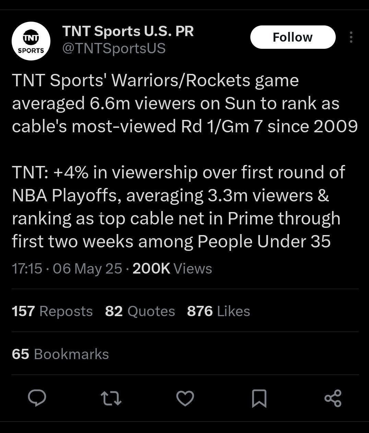Like the tweet with heart icon
The height and width of the screenshot is (433, 369).
coord(185,398)
